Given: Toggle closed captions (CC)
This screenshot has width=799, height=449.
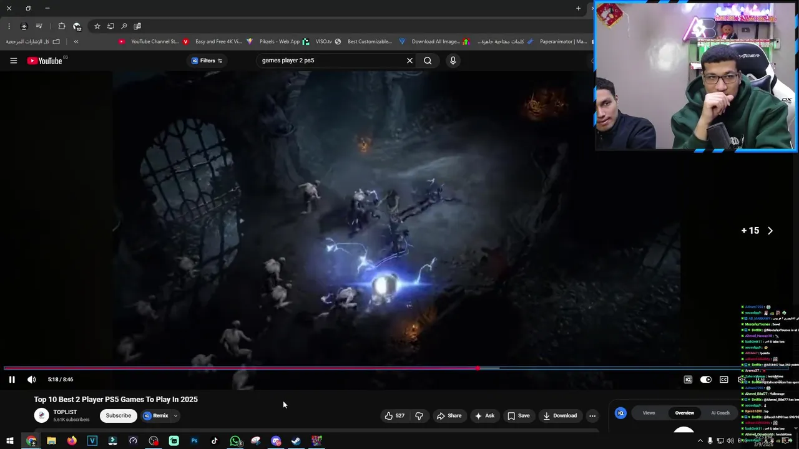Looking at the screenshot, I should point(724,379).
